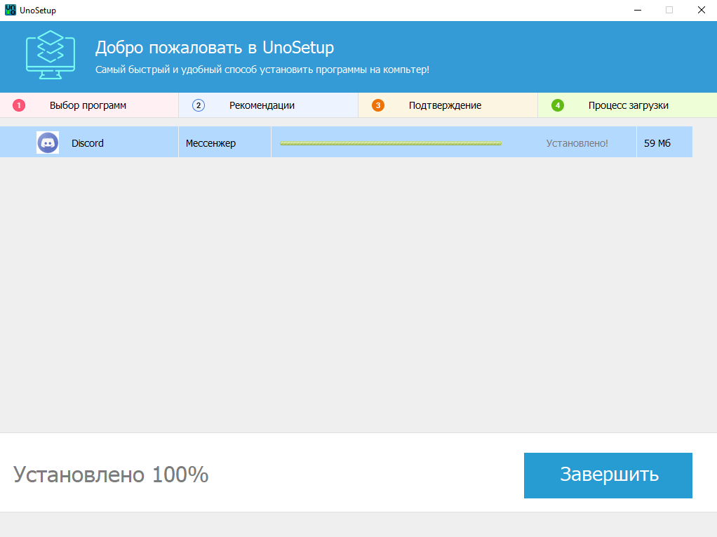Click the orange step 3 number badge
This screenshot has height=537, width=717.
tap(378, 105)
